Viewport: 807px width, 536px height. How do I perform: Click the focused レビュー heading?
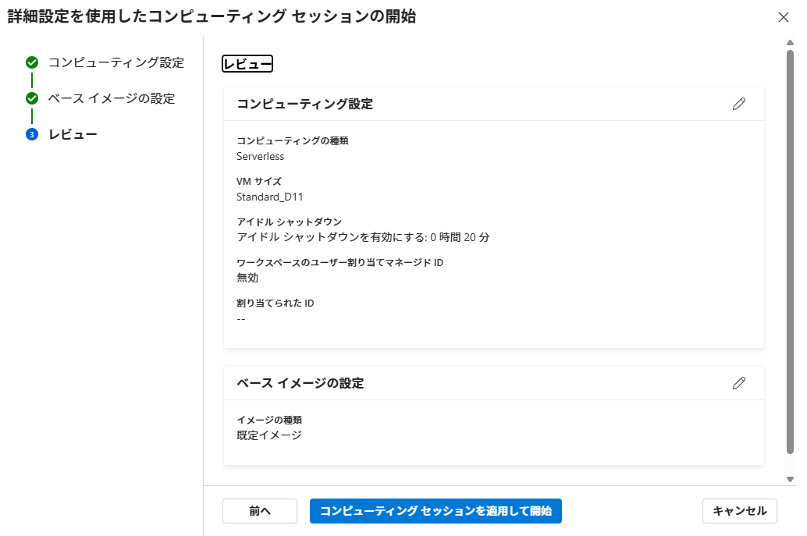pos(247,64)
